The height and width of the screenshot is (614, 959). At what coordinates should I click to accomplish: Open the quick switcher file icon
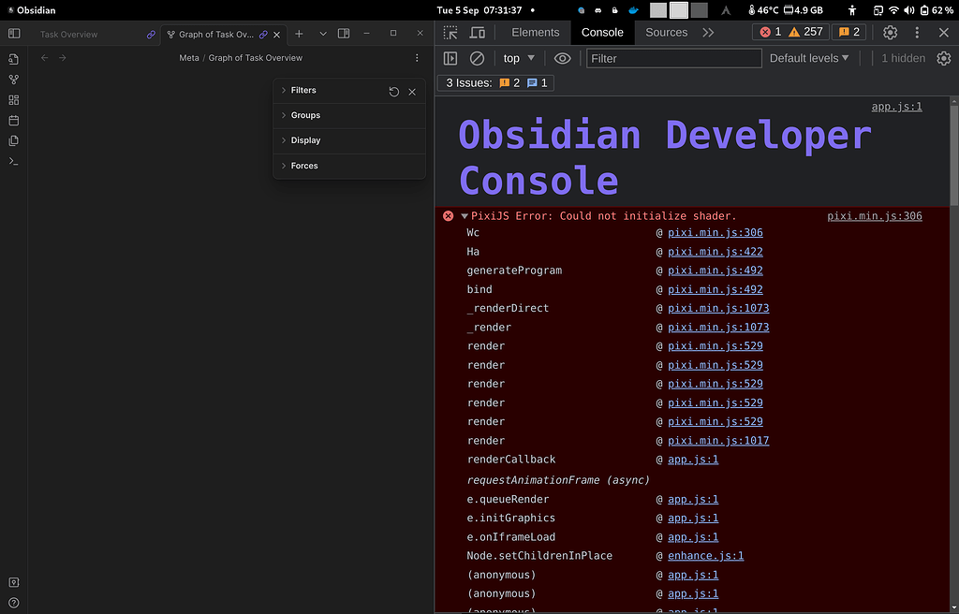coord(13,58)
